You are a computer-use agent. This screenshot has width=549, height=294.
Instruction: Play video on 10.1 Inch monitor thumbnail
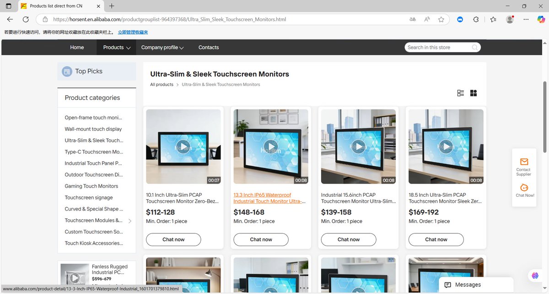pos(183,147)
